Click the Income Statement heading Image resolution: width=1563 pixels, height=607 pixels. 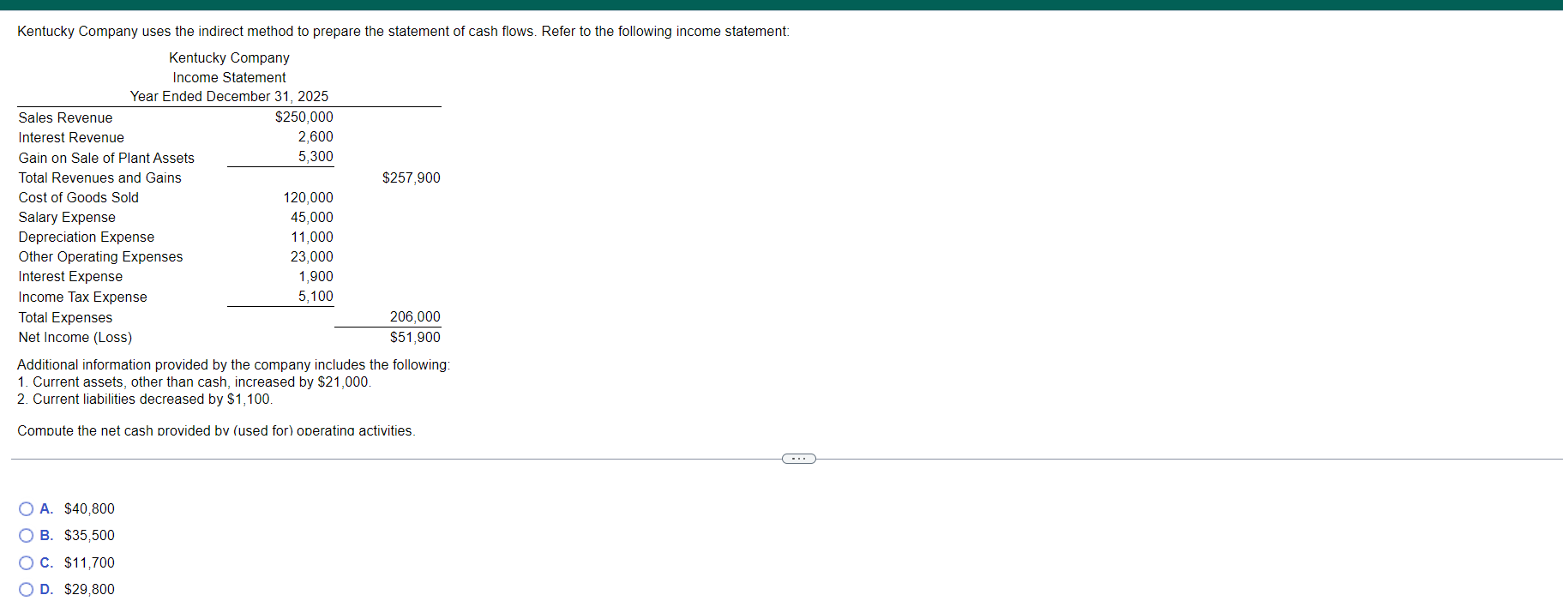click(x=229, y=78)
